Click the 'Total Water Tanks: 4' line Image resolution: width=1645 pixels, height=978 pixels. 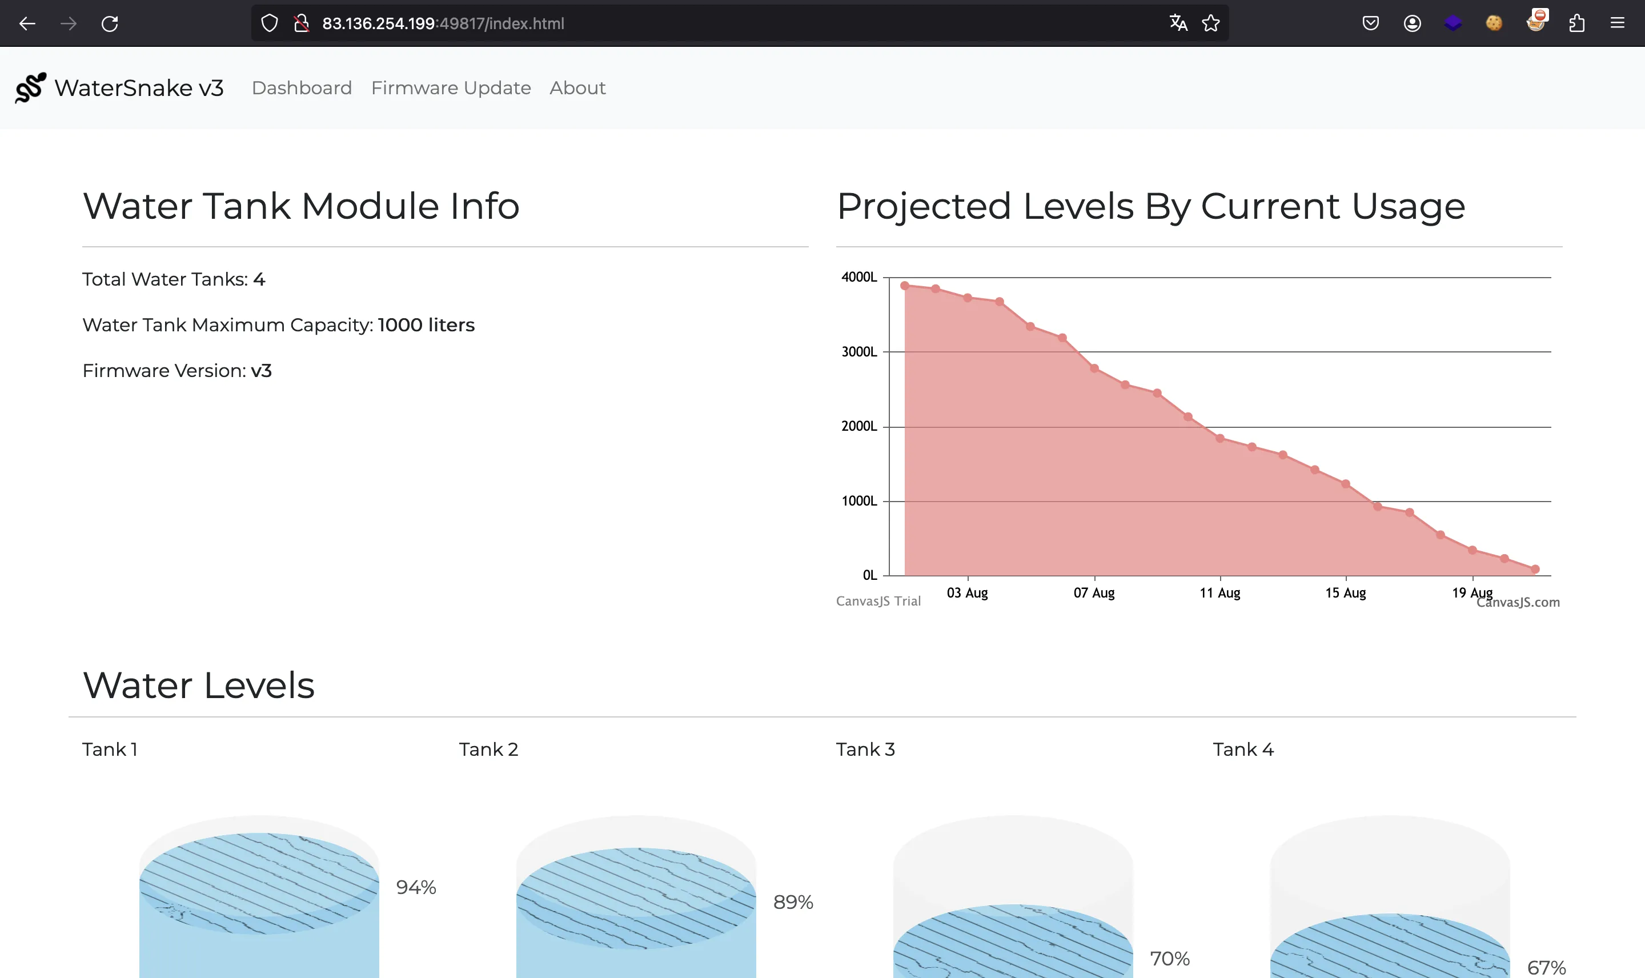(174, 279)
